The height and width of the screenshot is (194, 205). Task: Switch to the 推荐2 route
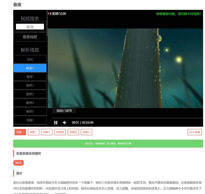(x=30, y=85)
